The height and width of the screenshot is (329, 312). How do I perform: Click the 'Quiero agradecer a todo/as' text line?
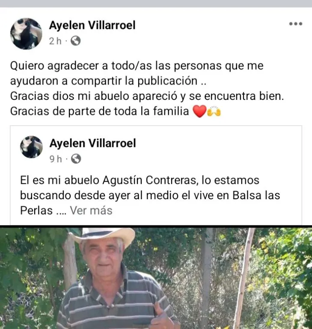137,66
